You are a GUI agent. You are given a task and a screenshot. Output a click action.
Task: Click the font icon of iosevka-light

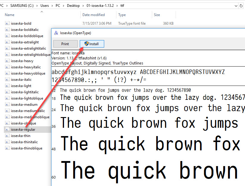point(7,86)
